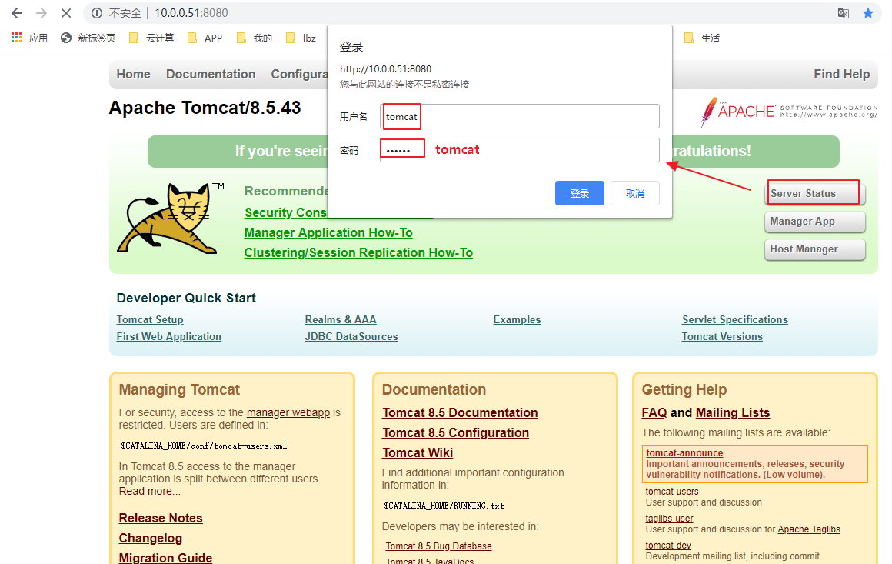892x564 pixels.
Task: Select the Documentation nav item
Action: coord(211,74)
